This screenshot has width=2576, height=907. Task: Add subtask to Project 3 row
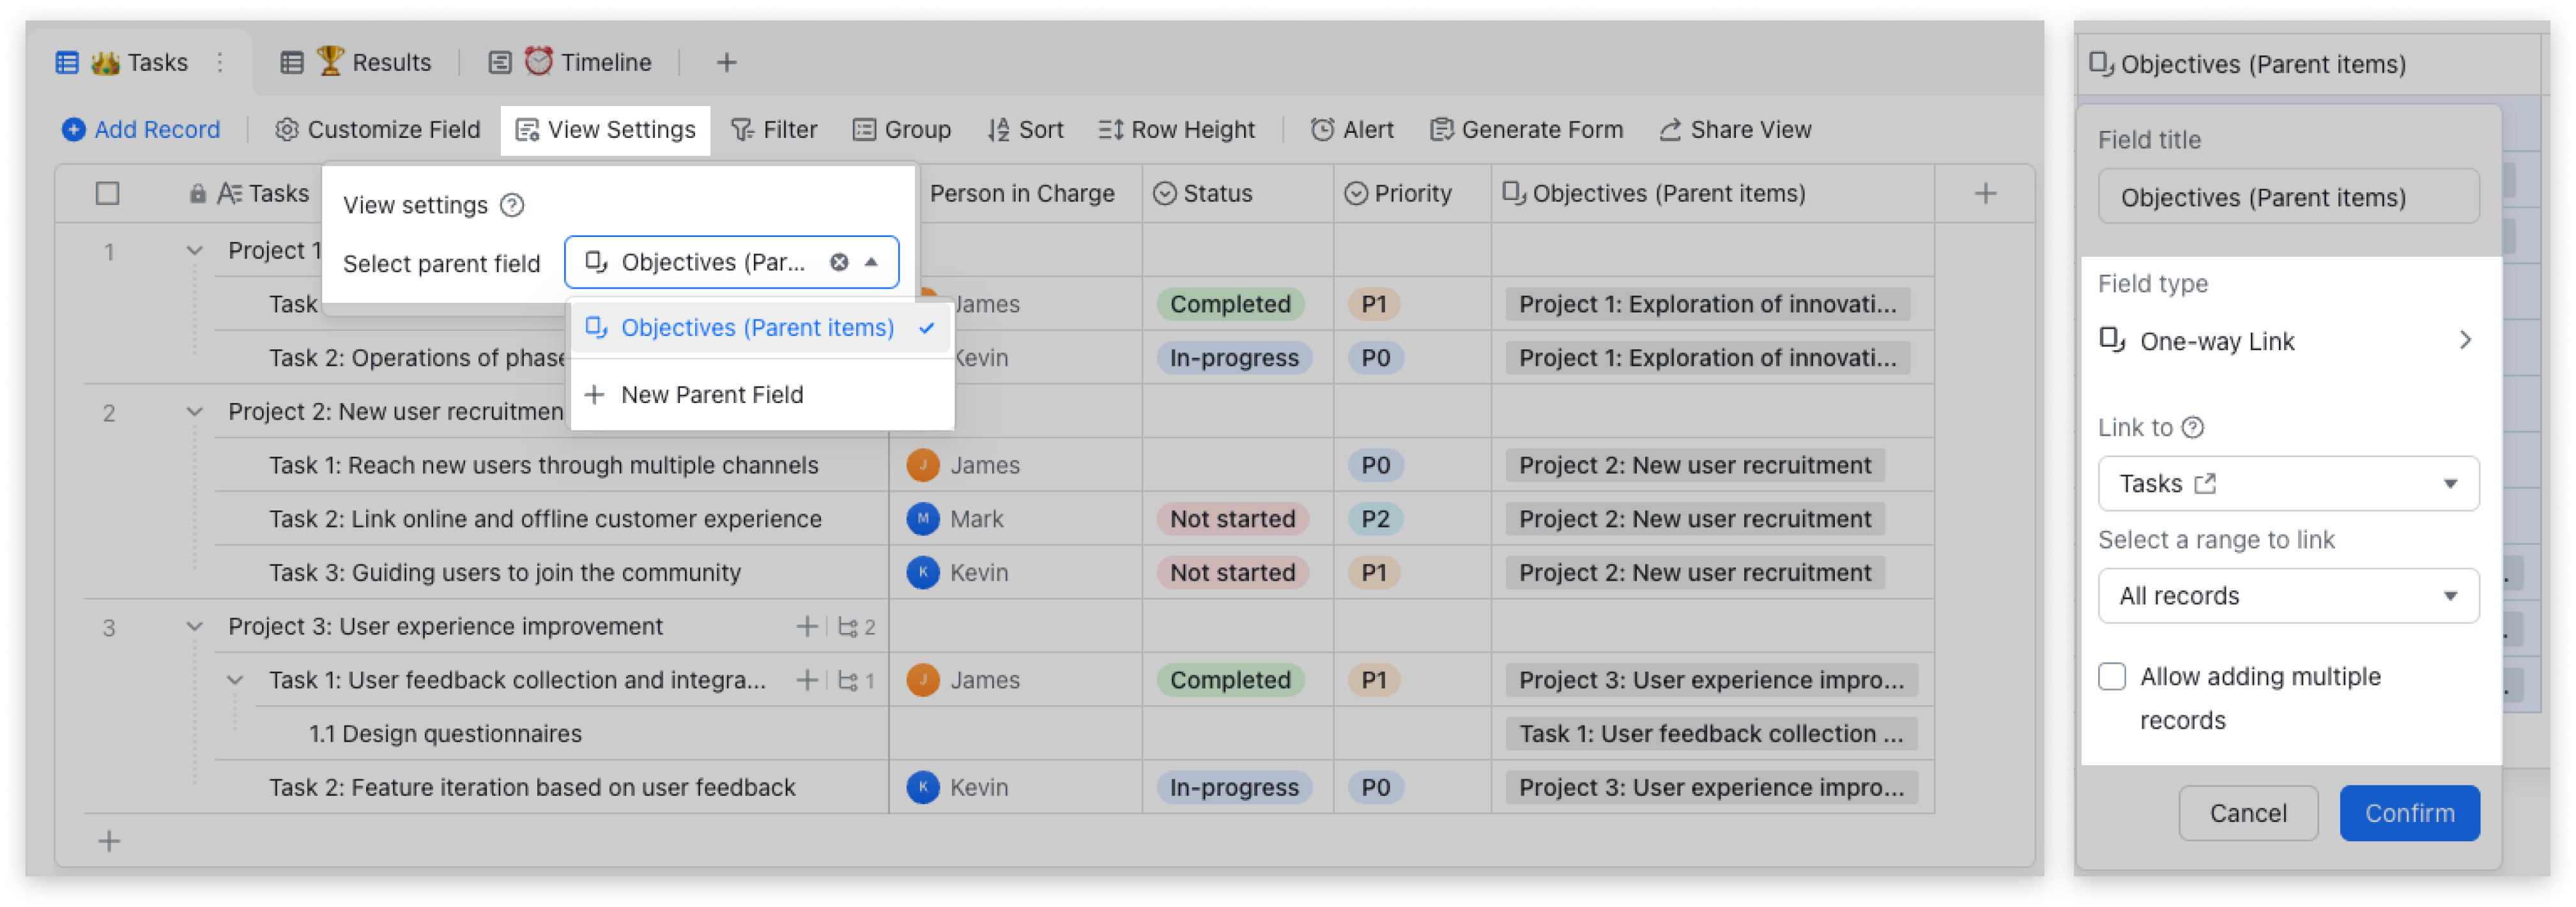click(x=806, y=627)
